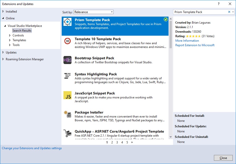The image size is (236, 164).
Task: Click the current page number 1
Action: point(107,142)
